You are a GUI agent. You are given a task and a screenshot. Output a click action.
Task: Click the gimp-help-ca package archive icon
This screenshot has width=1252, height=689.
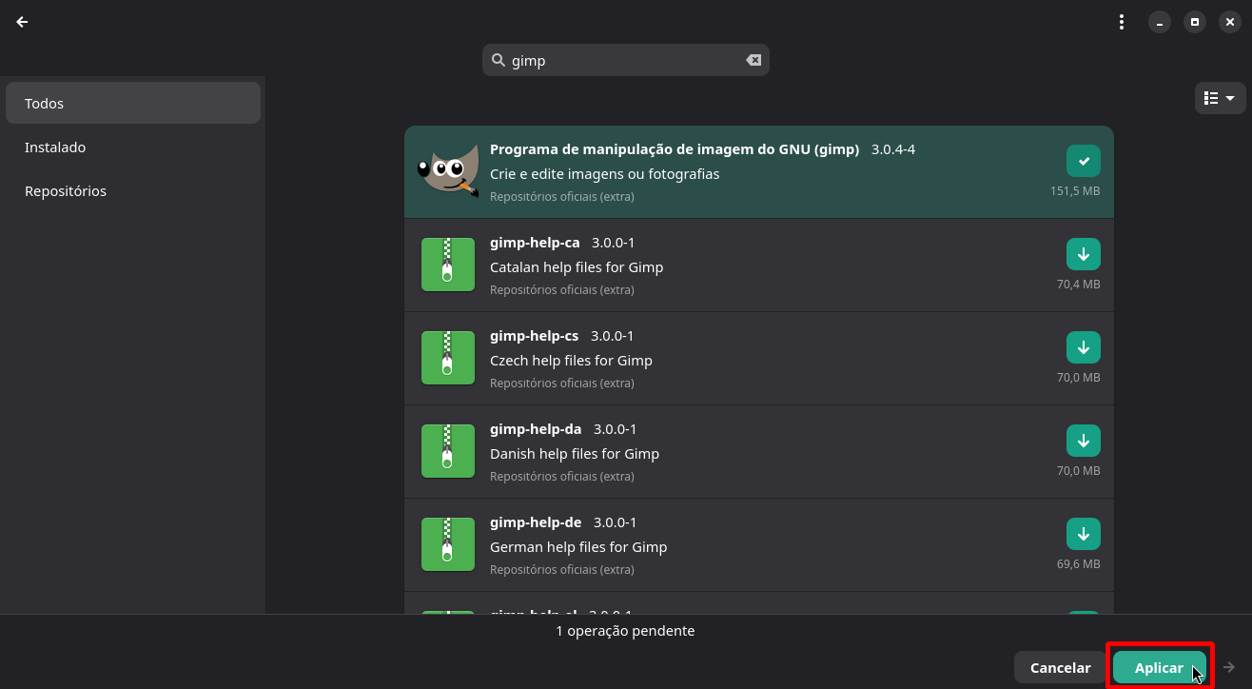tap(448, 265)
